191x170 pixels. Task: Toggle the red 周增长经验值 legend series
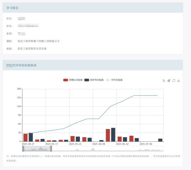pos(73,80)
